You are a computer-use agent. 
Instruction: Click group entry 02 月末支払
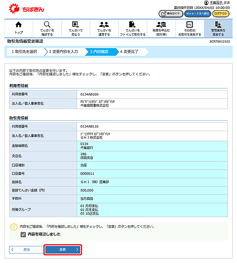coord(89,210)
